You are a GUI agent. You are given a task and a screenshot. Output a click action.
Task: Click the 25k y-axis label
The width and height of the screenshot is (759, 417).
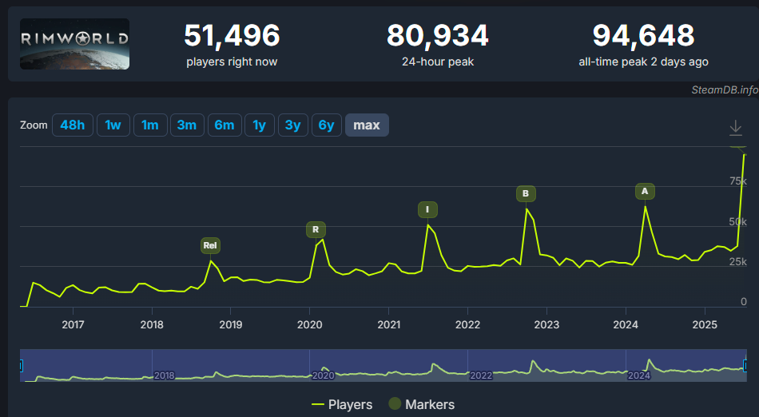pyautogui.click(x=738, y=262)
